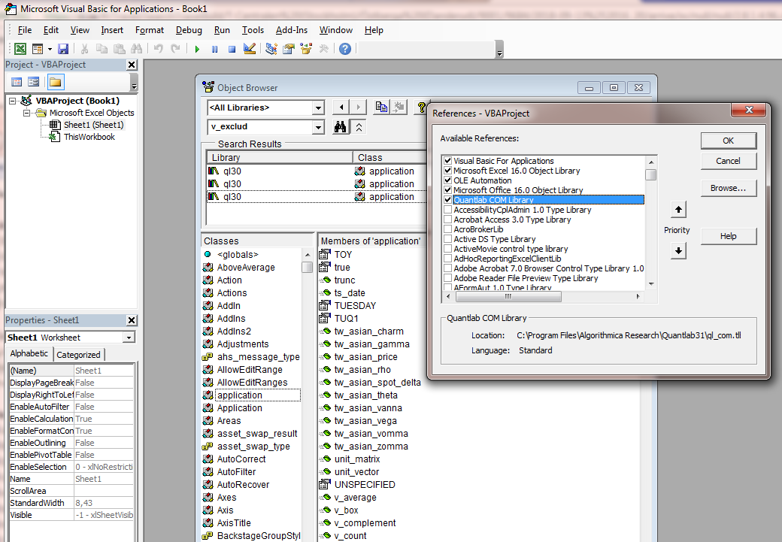This screenshot has width=782, height=542.
Task: Click the Break pause icon
Action: pos(214,49)
